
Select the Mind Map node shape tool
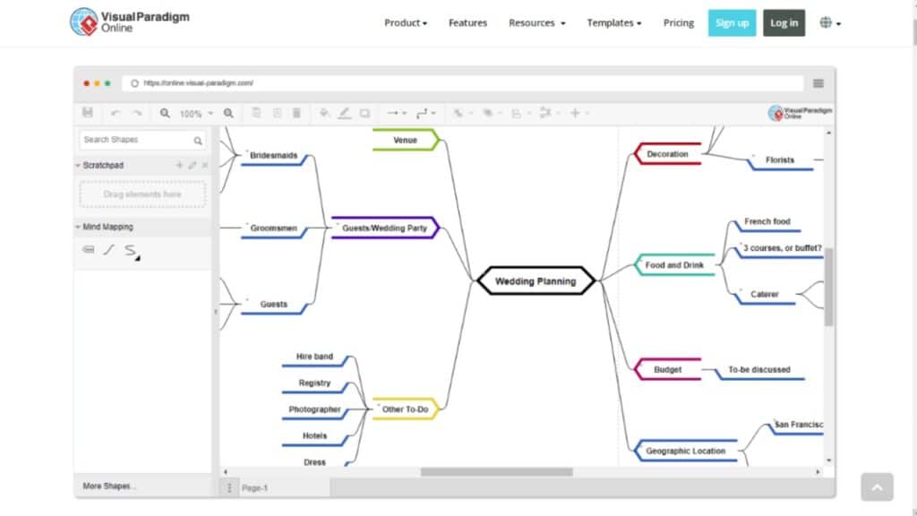[88, 250]
